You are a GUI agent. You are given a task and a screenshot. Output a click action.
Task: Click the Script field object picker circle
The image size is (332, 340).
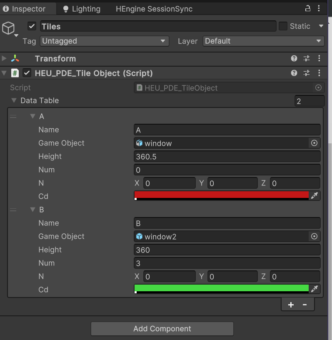click(x=318, y=87)
